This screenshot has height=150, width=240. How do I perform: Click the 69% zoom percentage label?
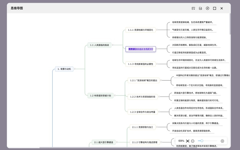[181, 141]
